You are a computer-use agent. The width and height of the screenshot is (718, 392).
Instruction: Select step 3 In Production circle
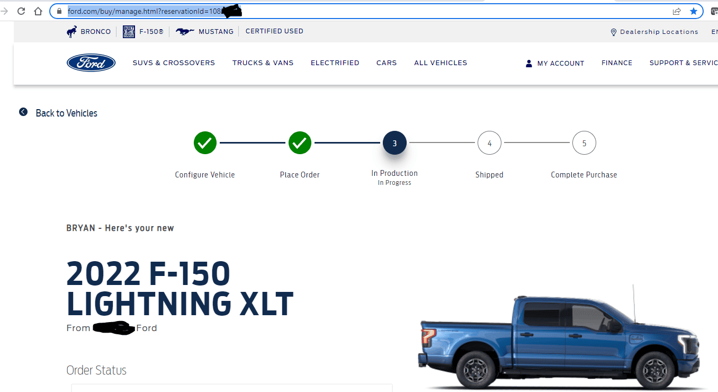pyautogui.click(x=394, y=143)
